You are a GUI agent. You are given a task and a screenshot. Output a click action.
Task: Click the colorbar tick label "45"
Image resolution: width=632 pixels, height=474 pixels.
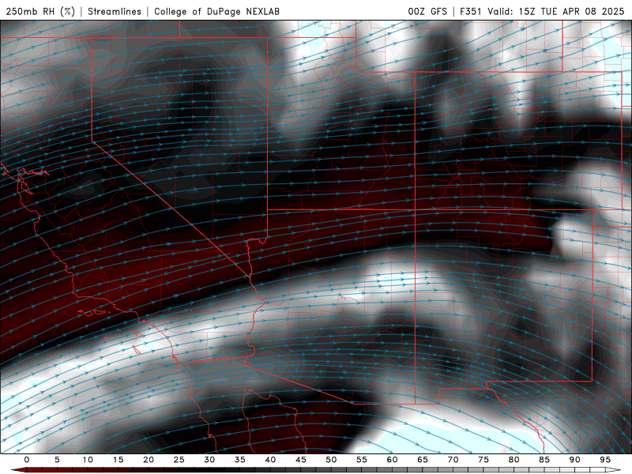click(301, 460)
